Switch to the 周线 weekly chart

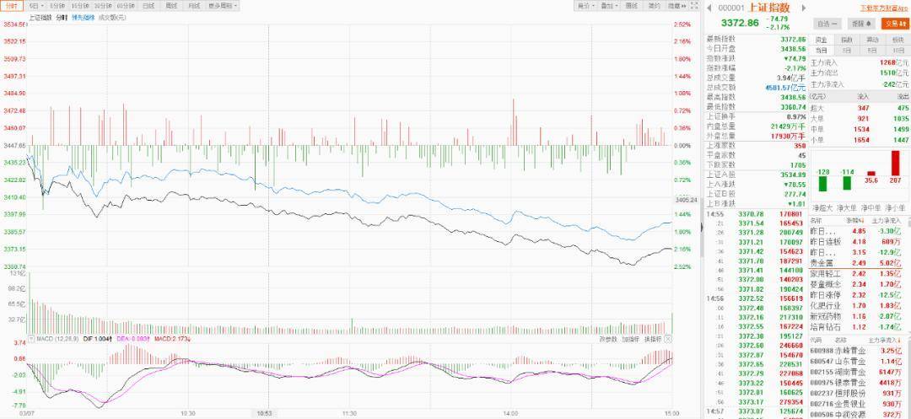pyautogui.click(x=171, y=6)
